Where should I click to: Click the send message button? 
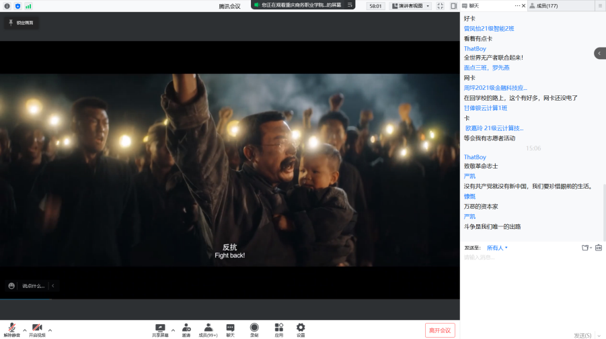[x=582, y=335]
